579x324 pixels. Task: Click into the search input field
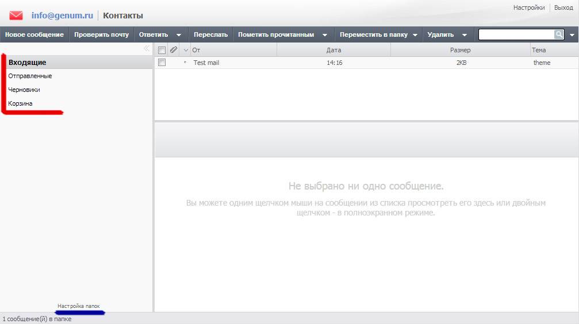[x=516, y=34]
